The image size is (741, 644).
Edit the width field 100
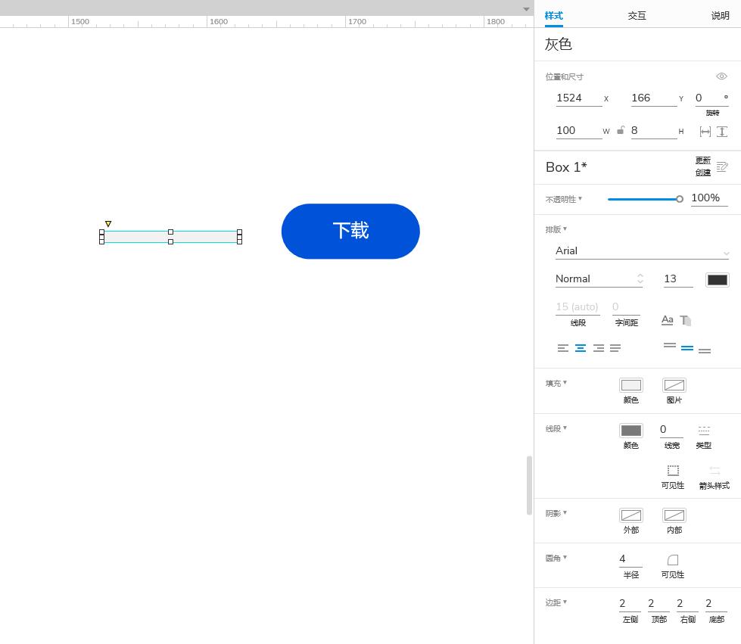(x=578, y=131)
